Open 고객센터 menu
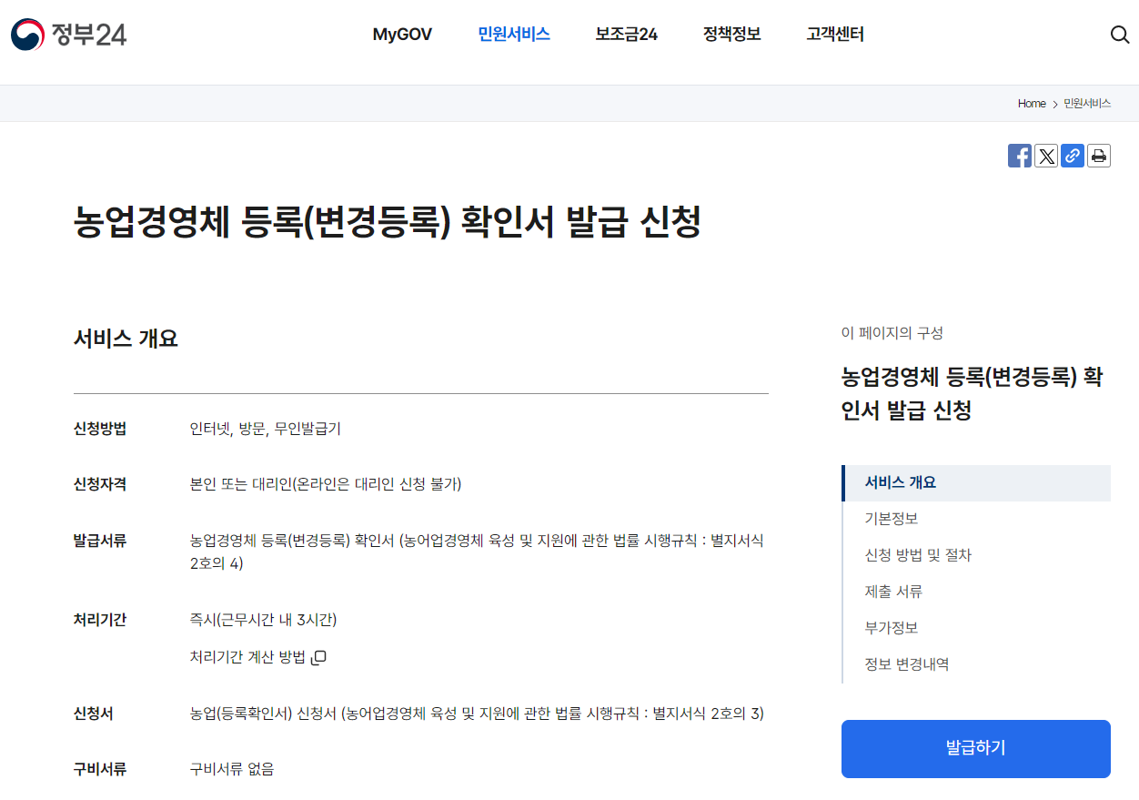 pos(835,35)
